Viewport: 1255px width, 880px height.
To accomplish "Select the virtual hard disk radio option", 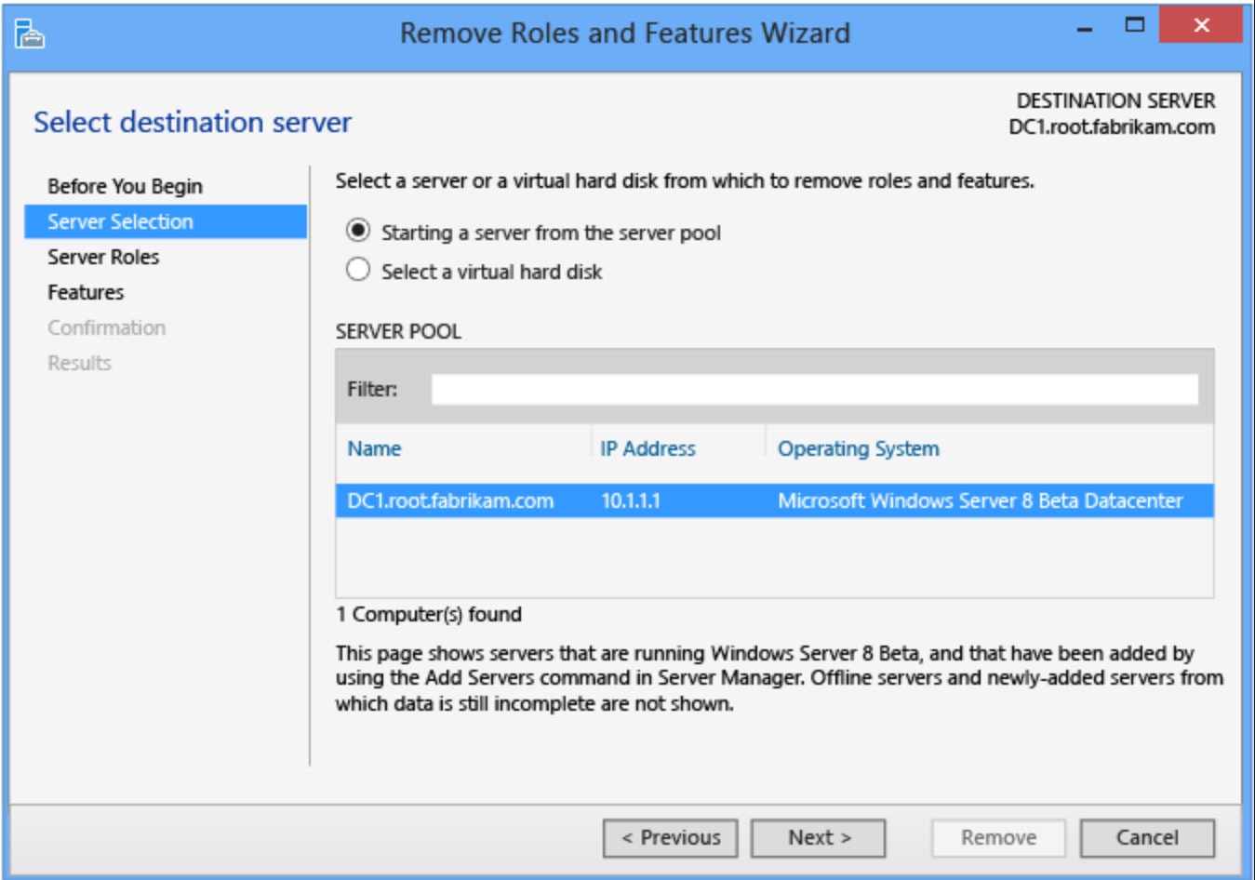I will tap(358, 270).
